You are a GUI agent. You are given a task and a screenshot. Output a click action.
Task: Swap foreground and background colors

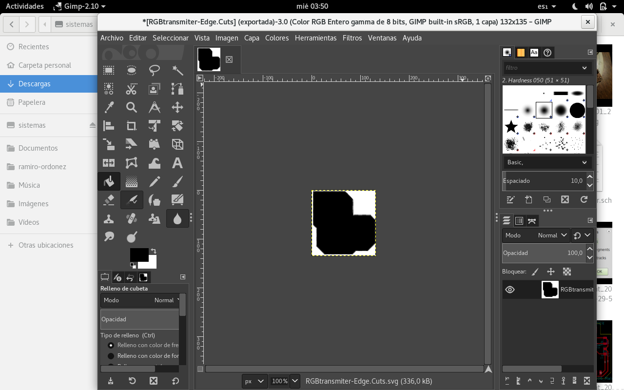pyautogui.click(x=154, y=251)
